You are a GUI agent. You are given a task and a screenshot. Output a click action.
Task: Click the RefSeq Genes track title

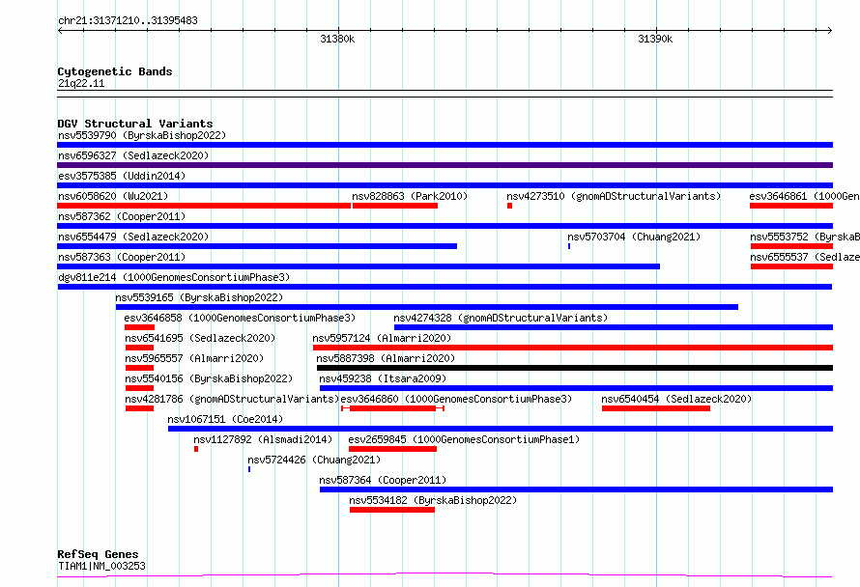(98, 555)
